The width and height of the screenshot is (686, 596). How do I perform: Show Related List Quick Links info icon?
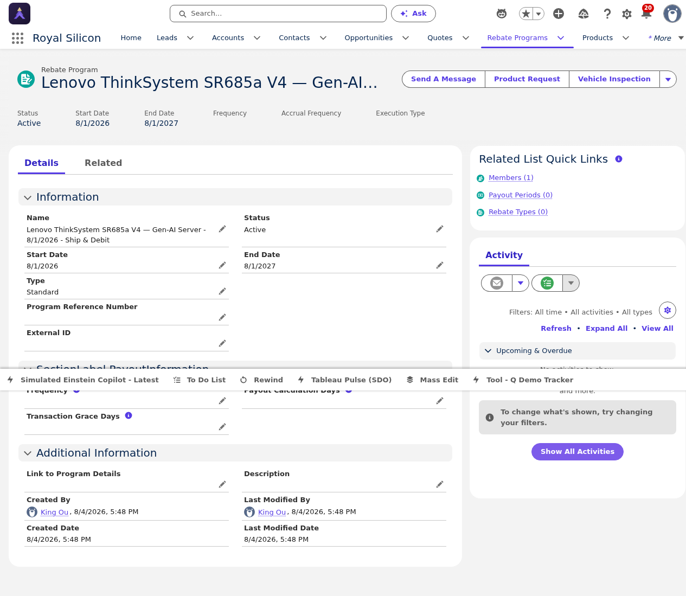[619, 159]
